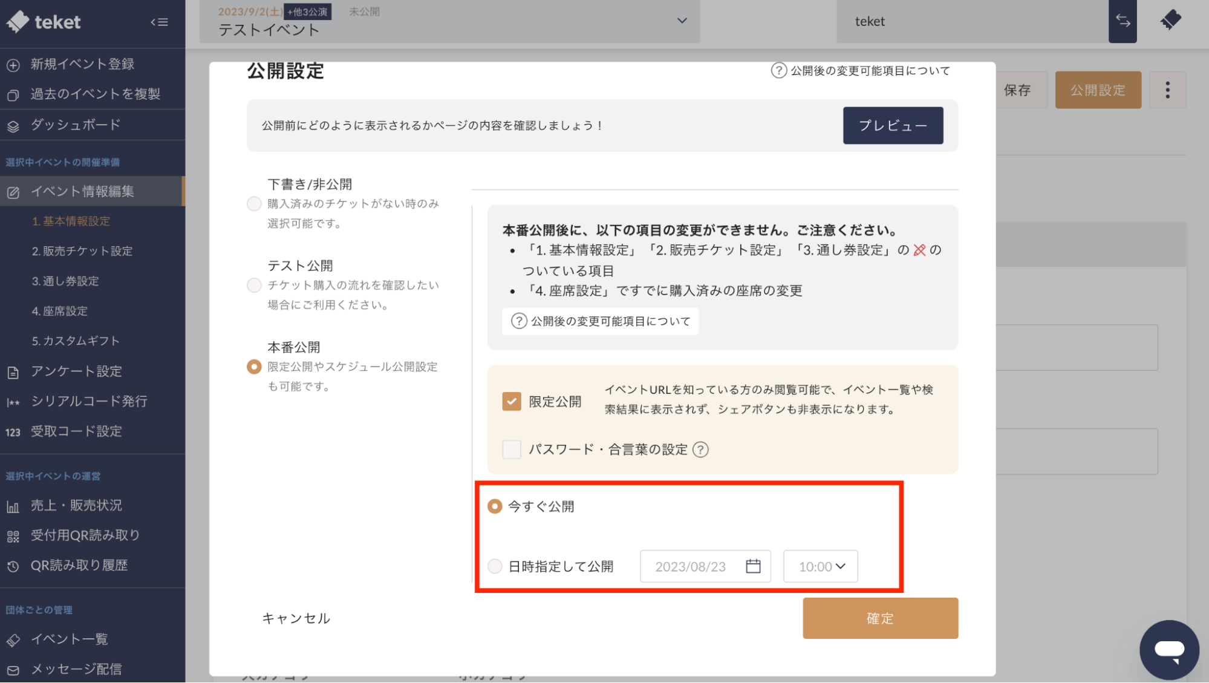Expand the テストイベント event selector dropdown
Image resolution: width=1209 pixels, height=683 pixels.
(682, 21)
